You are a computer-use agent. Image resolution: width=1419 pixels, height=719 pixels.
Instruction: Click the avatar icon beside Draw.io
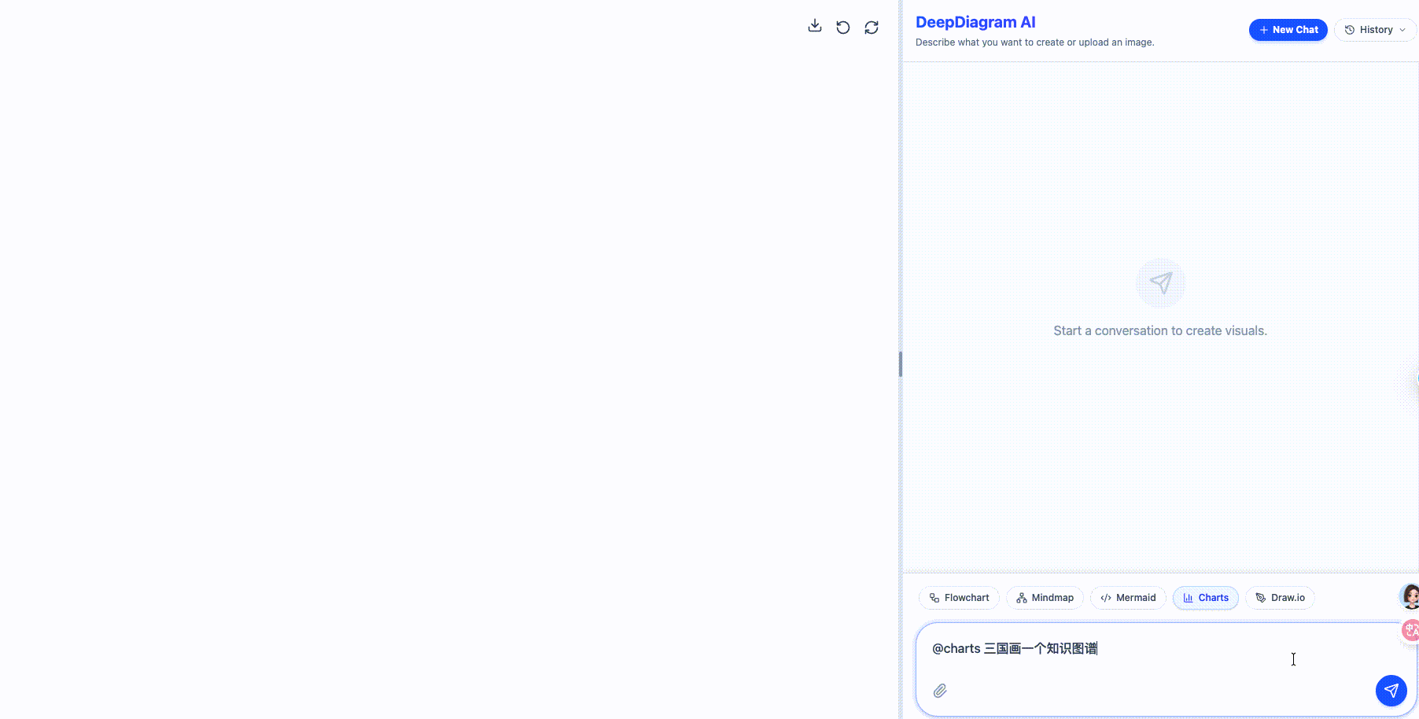(1410, 597)
